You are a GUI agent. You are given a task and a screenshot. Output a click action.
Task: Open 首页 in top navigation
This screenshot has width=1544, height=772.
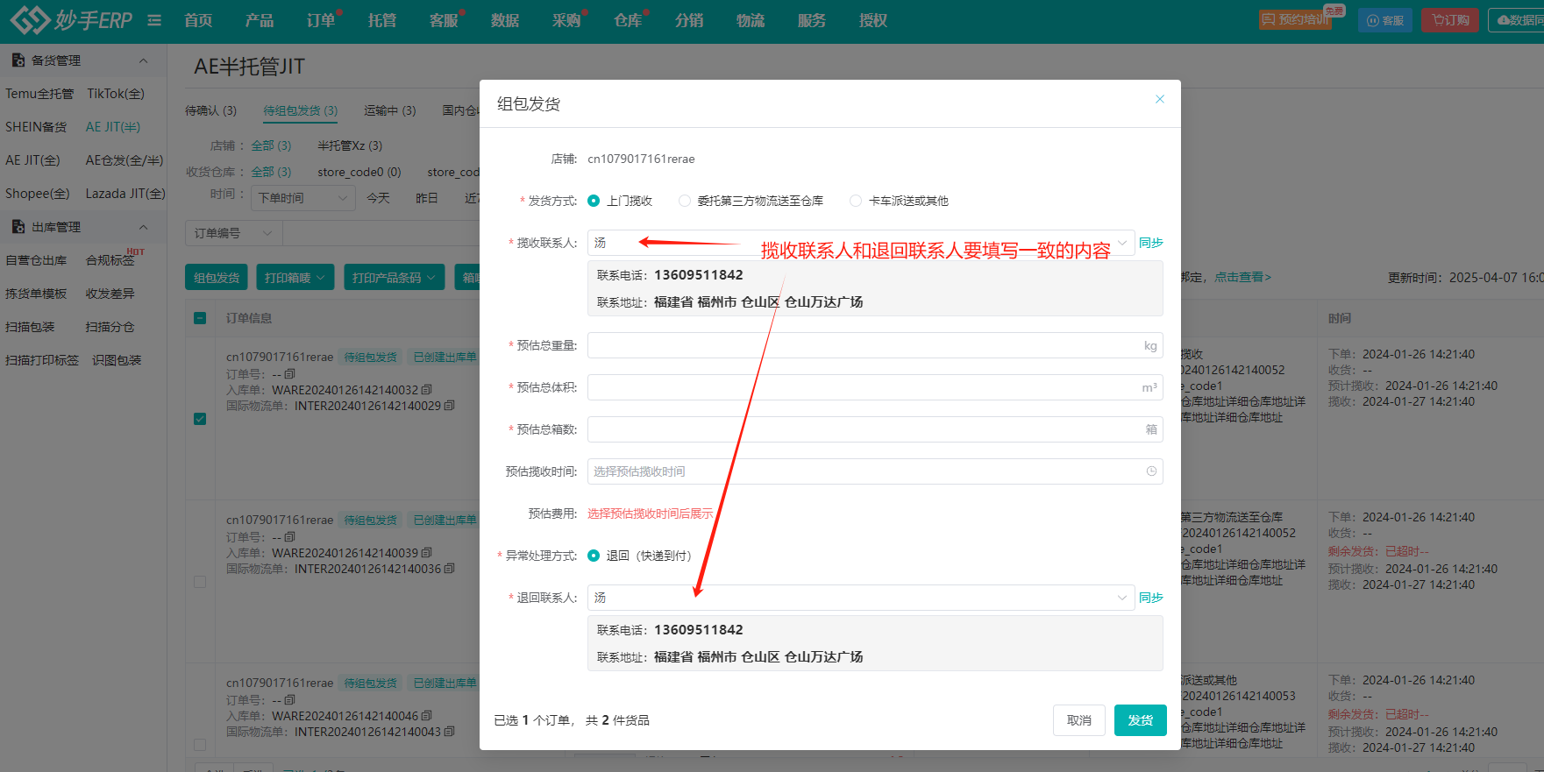tap(198, 20)
